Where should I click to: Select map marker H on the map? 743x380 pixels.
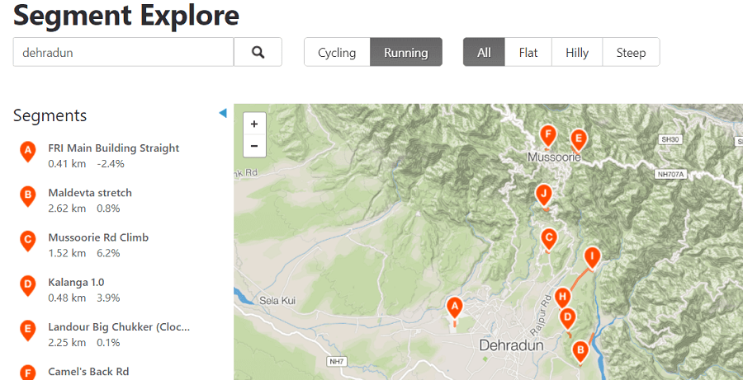click(562, 298)
